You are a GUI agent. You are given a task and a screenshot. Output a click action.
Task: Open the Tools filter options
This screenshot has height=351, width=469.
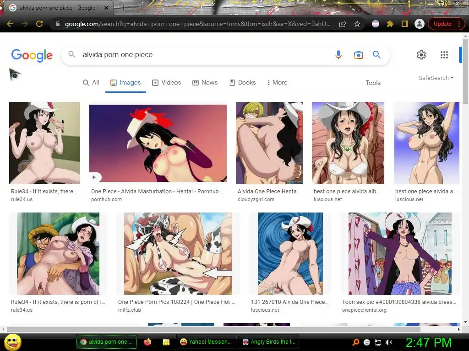pos(373,83)
